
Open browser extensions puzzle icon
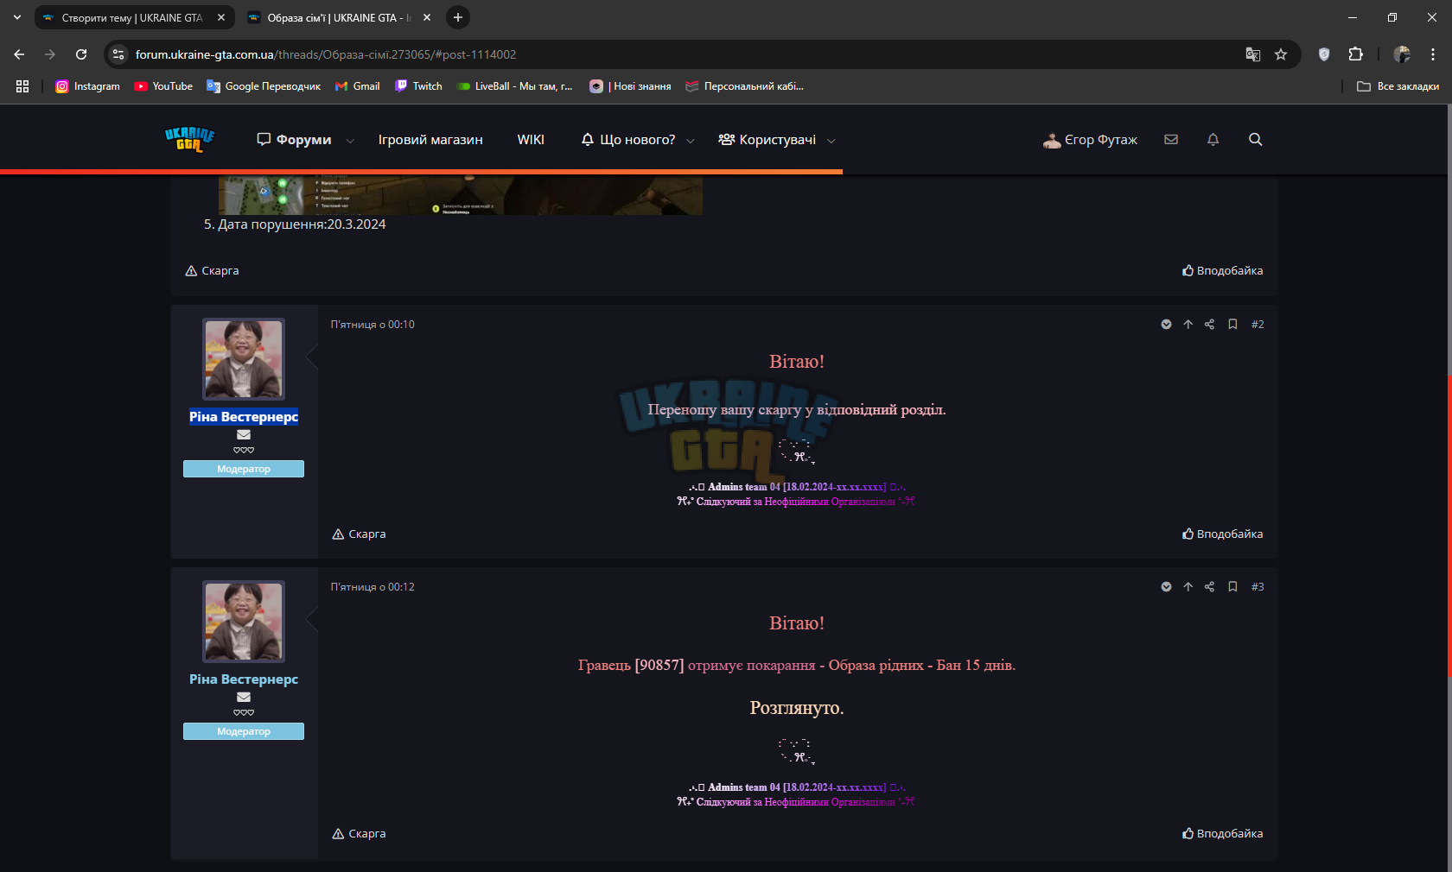[1356, 54]
